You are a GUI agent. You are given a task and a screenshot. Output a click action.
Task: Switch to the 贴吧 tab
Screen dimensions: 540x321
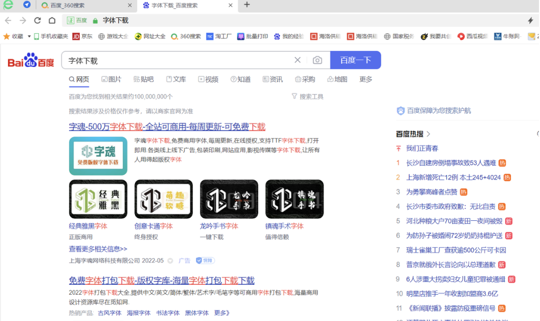(x=144, y=80)
